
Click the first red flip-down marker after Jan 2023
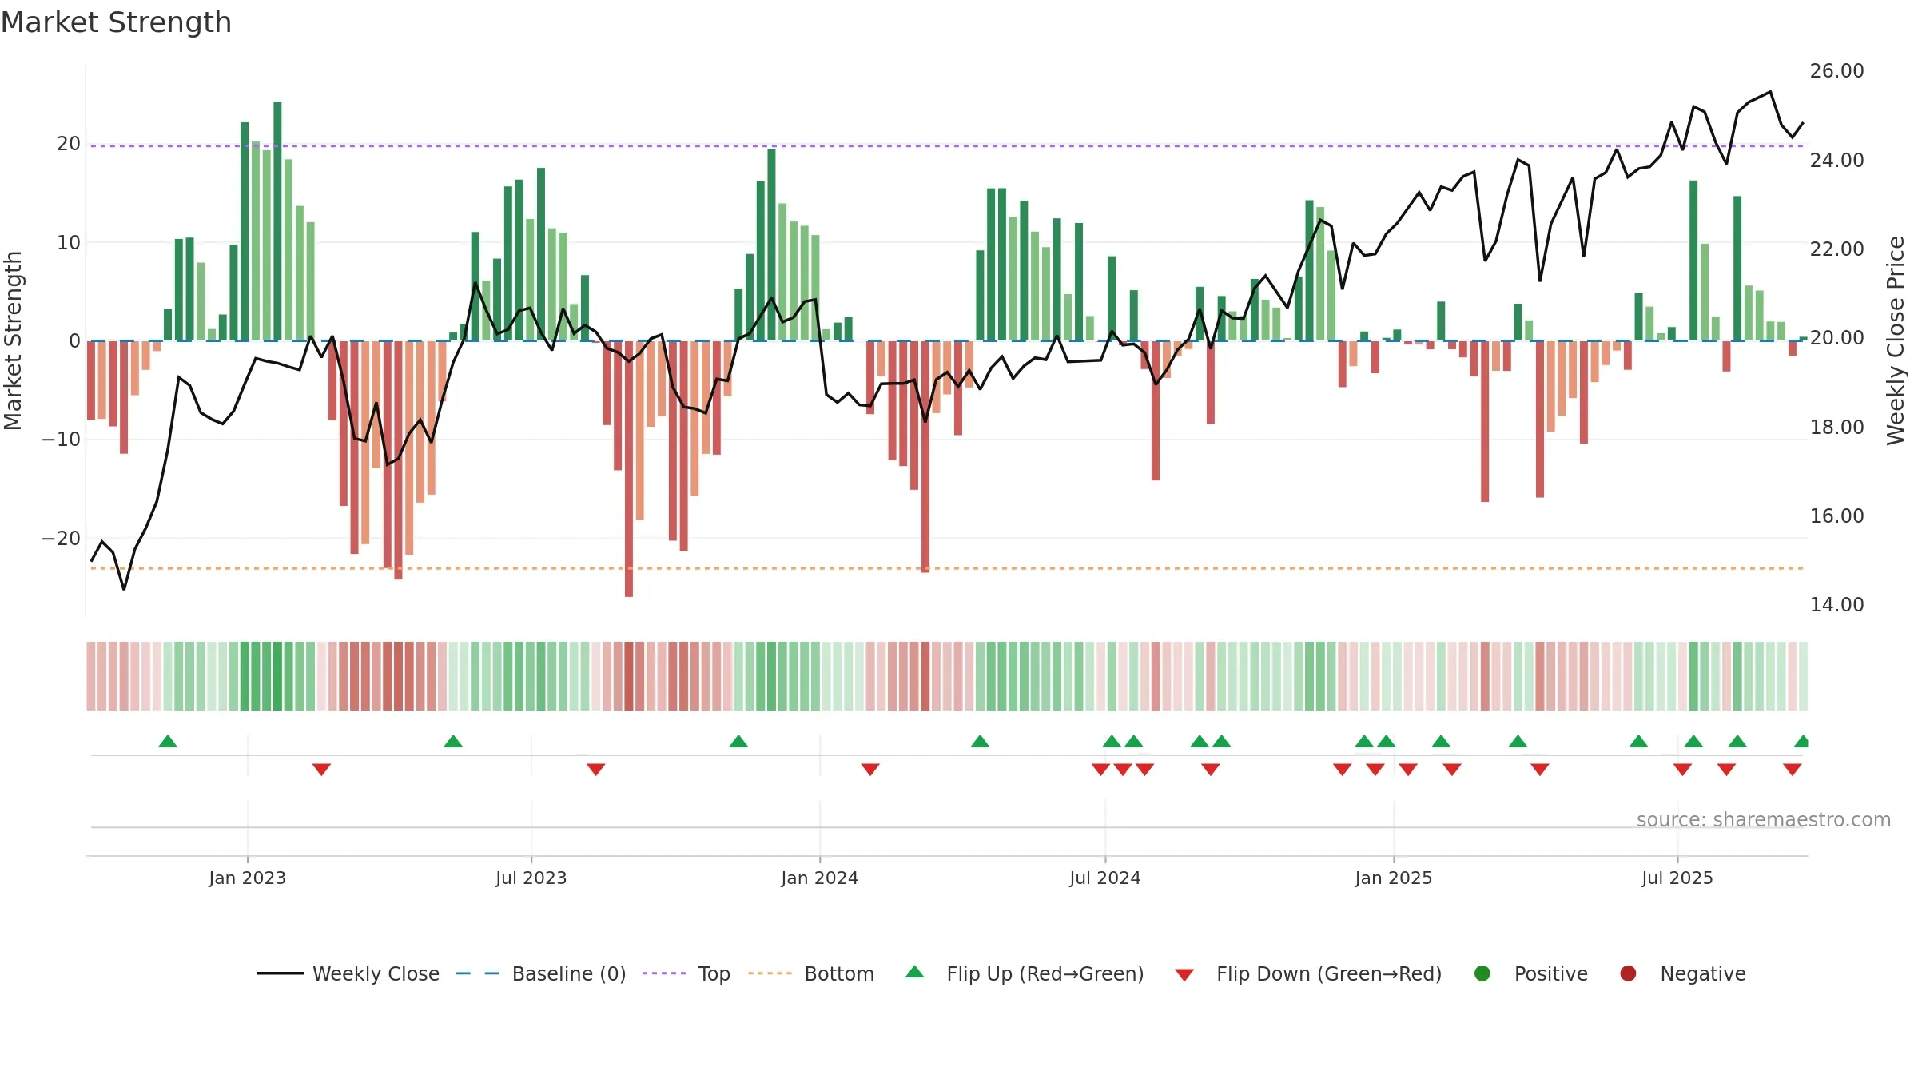(321, 770)
